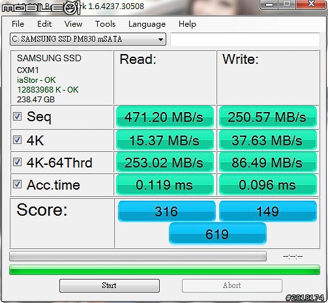The height and width of the screenshot is (303, 328).
Task: Click the write score 149
Action: (x=268, y=211)
